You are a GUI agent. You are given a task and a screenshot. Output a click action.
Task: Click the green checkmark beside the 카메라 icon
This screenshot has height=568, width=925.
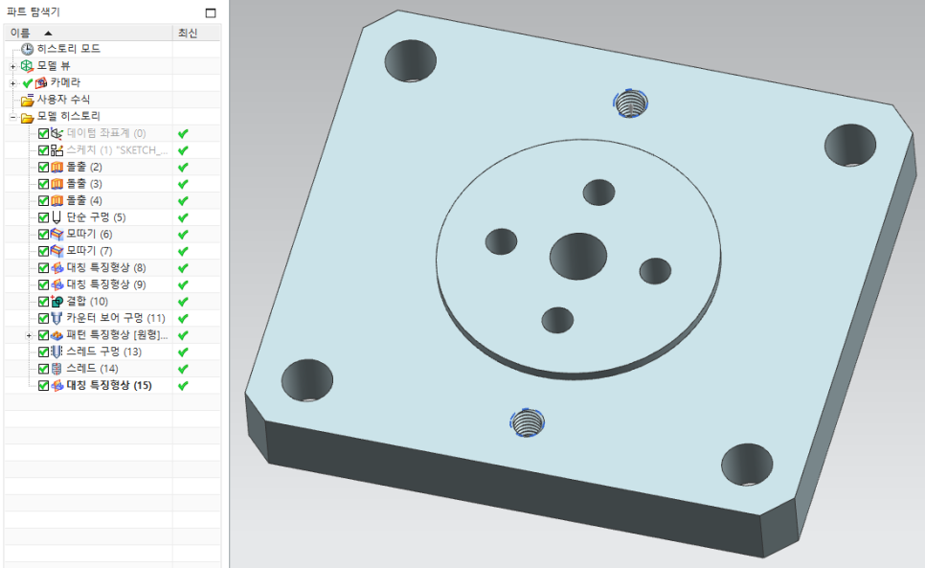27,83
